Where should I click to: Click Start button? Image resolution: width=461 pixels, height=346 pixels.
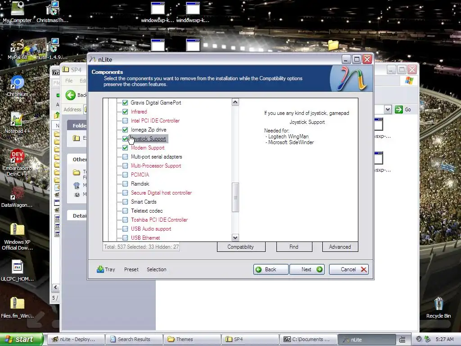point(22,339)
